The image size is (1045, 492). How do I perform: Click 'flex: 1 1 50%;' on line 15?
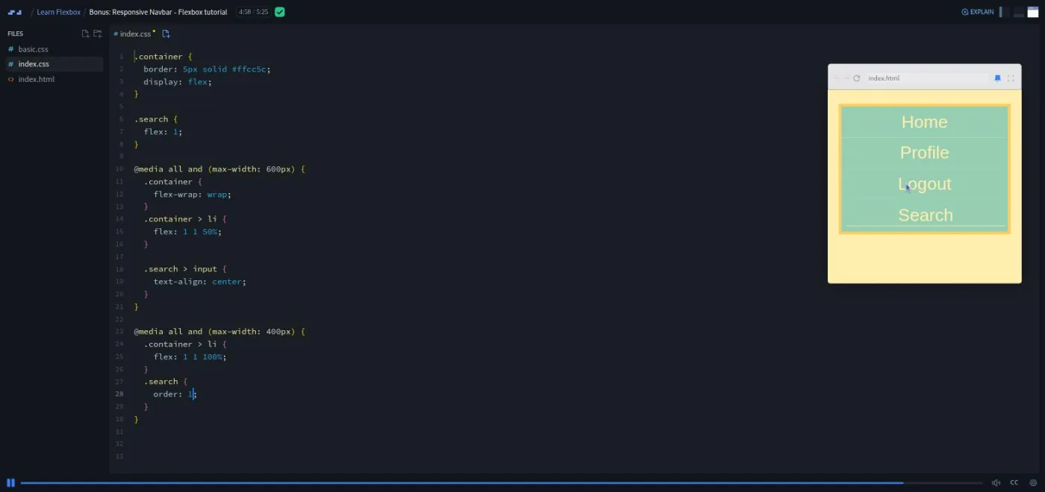pyautogui.click(x=187, y=232)
